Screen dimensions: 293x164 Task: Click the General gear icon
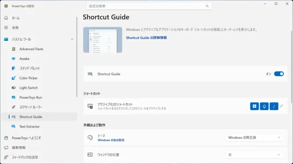(x=6, y=27)
